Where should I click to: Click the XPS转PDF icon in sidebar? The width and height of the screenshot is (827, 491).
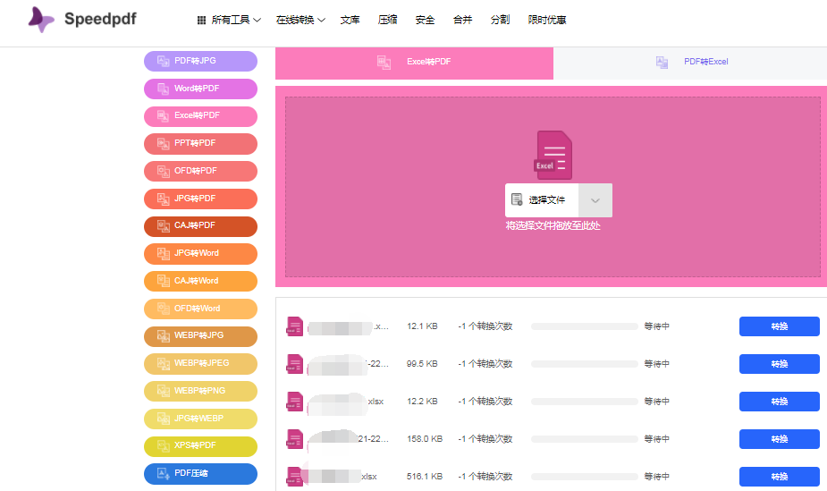(164, 446)
